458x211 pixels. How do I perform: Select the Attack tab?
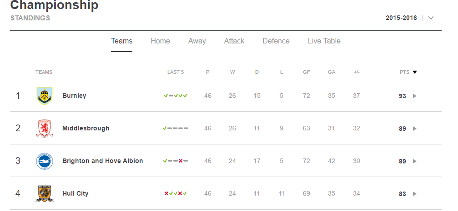pyautogui.click(x=234, y=41)
